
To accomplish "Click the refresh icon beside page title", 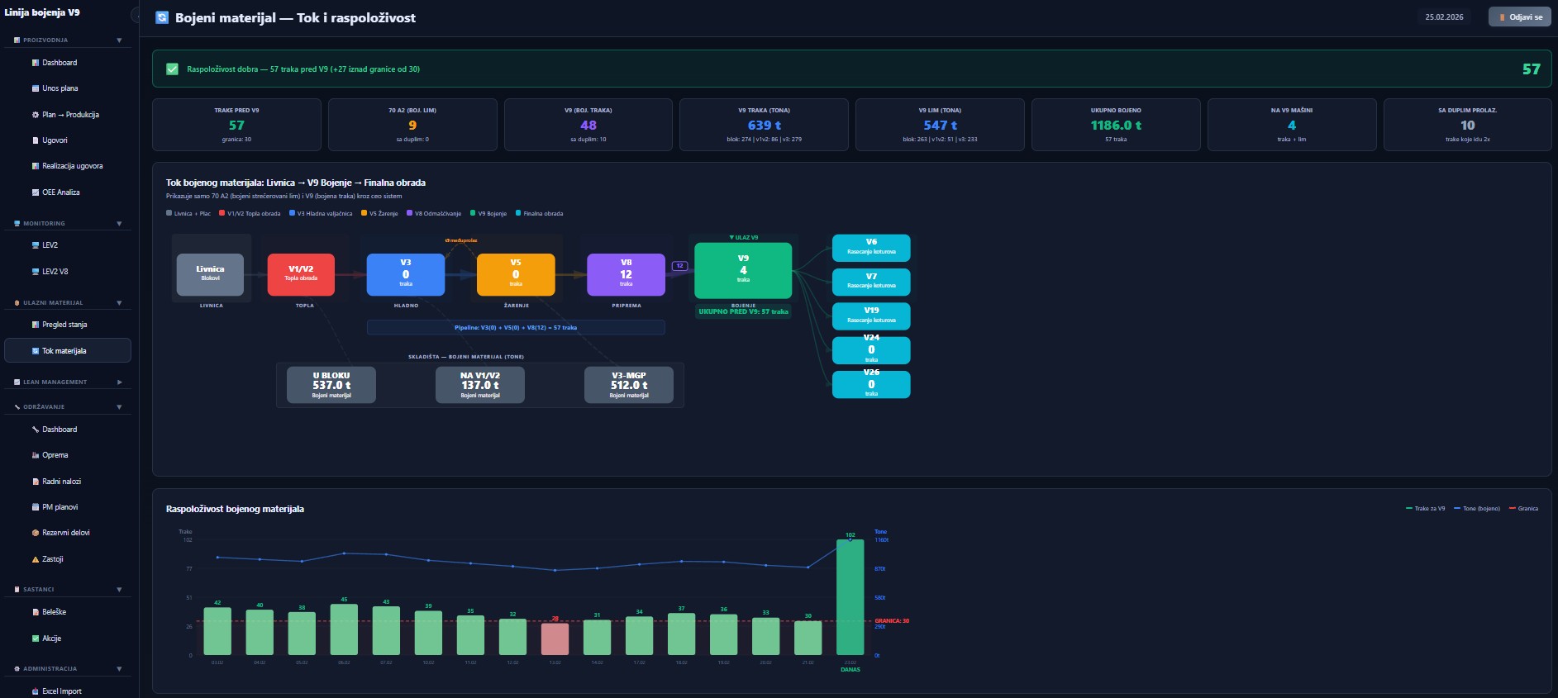I will point(162,17).
